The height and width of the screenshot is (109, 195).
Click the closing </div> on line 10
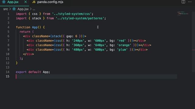pos(28,54)
